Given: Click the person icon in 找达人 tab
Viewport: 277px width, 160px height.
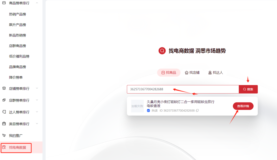Looking at the screenshot, I should (210, 73).
